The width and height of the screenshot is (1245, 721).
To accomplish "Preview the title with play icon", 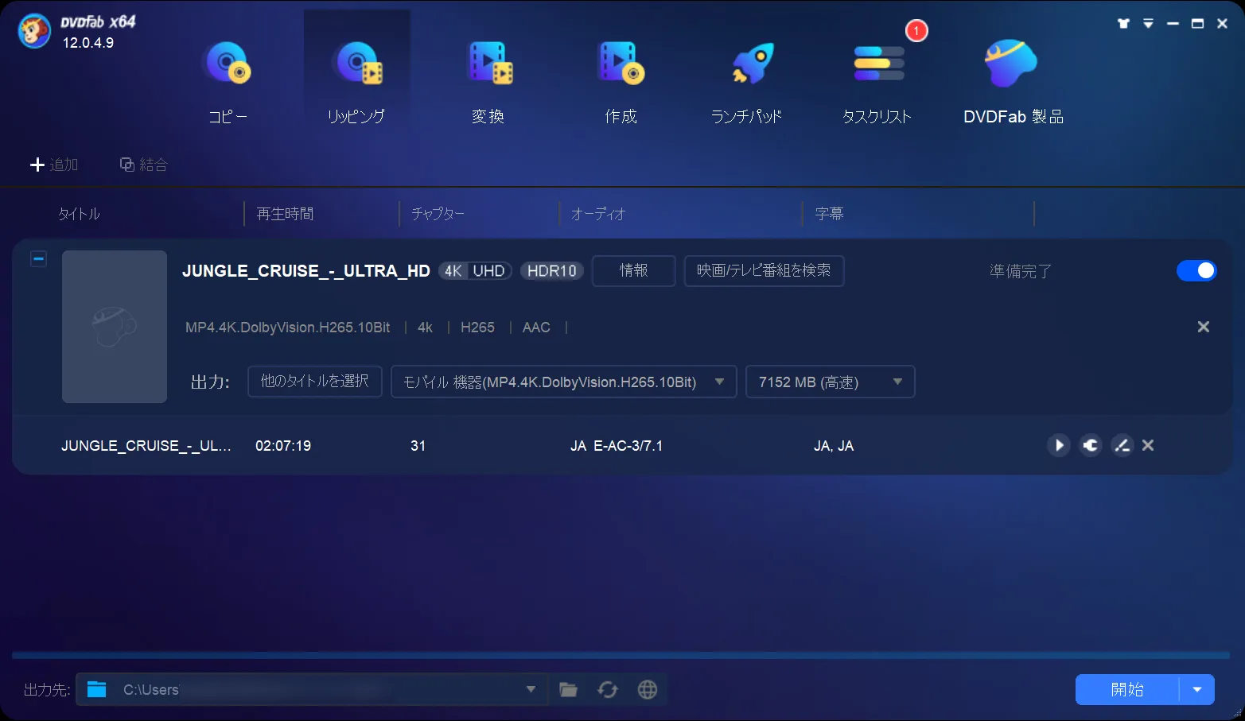I will click(x=1058, y=445).
